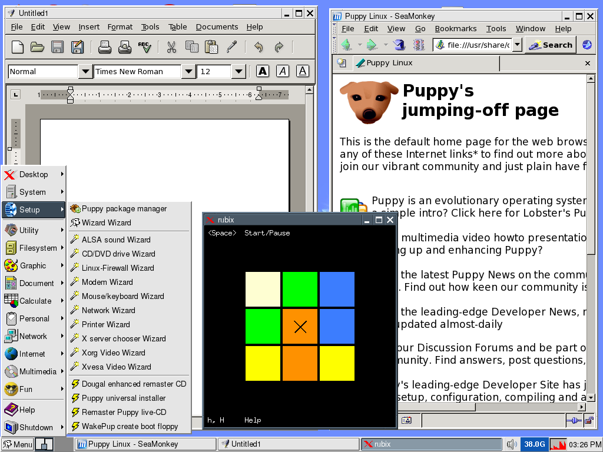Toggle italic formatting button
Screen dimensions: 603x452
[x=283, y=71]
